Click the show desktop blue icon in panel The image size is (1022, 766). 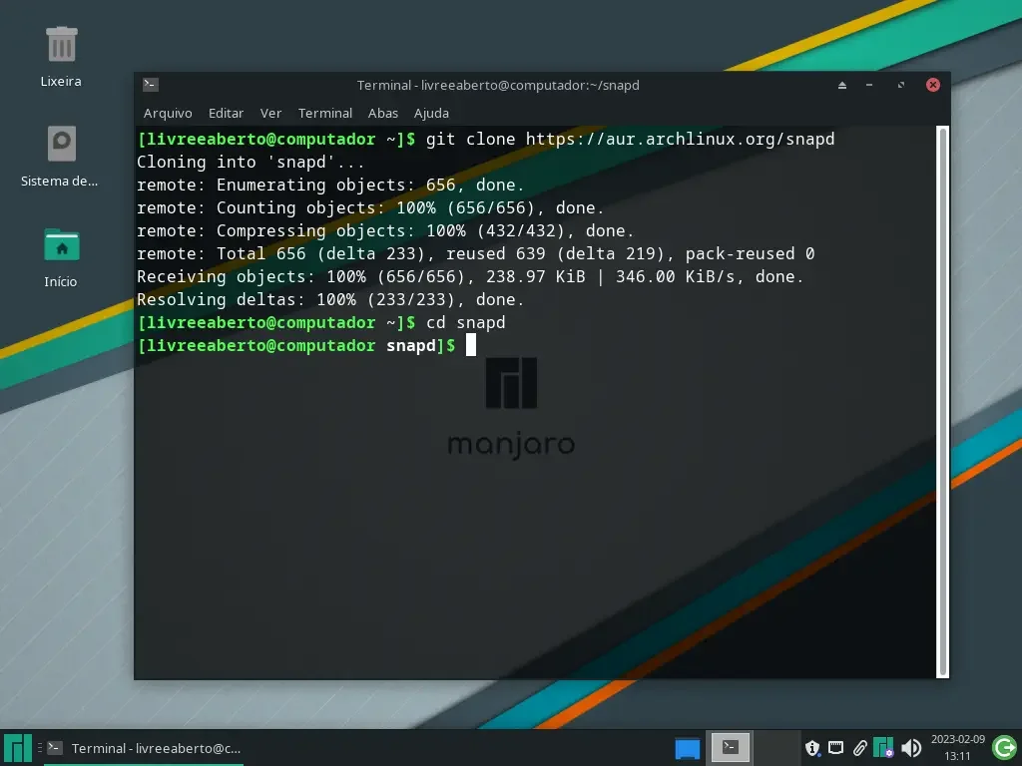[x=687, y=748]
